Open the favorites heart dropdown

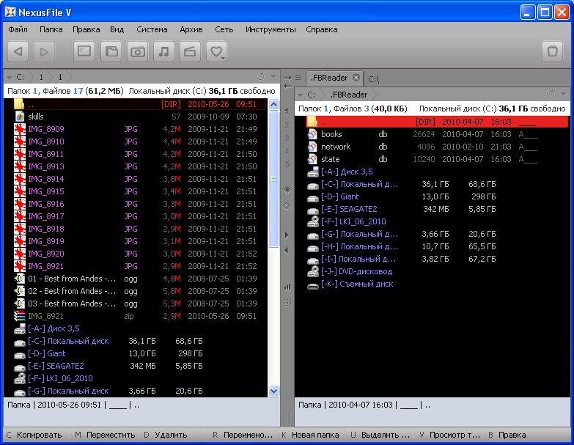216,51
